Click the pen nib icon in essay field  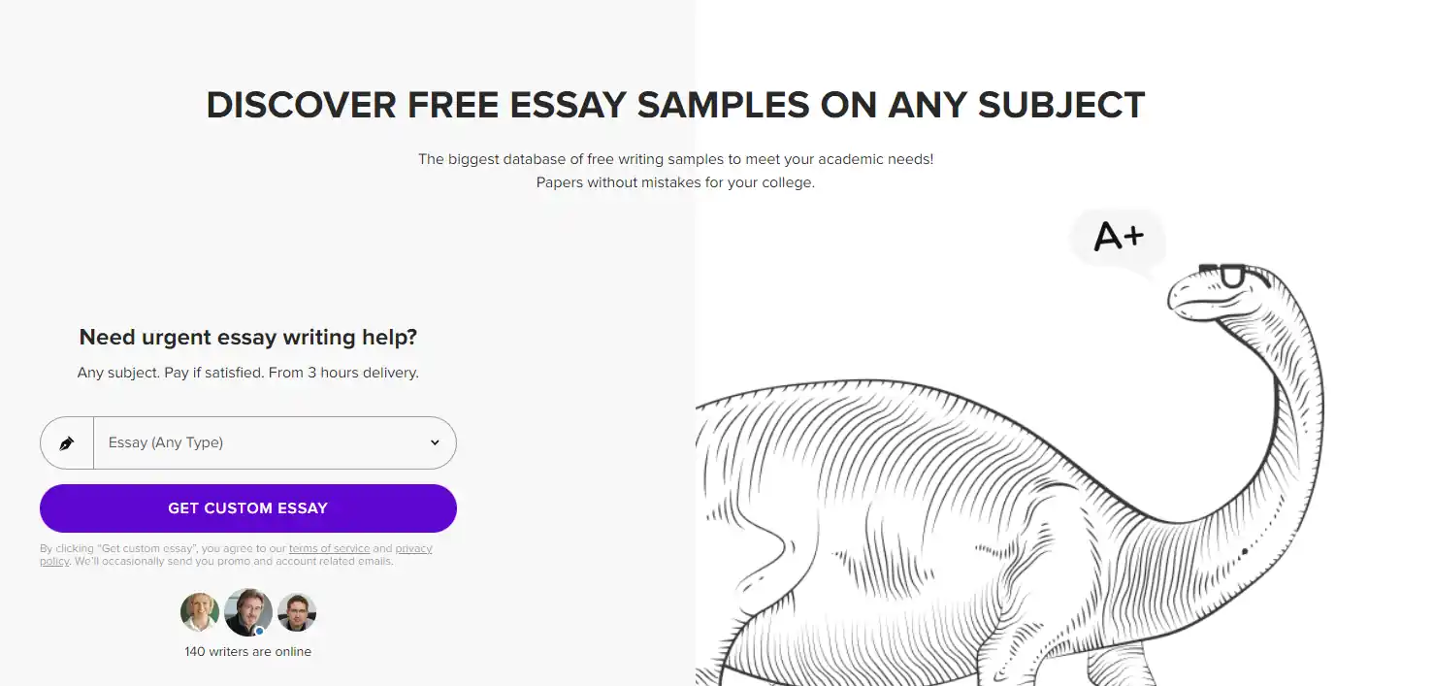click(x=67, y=443)
